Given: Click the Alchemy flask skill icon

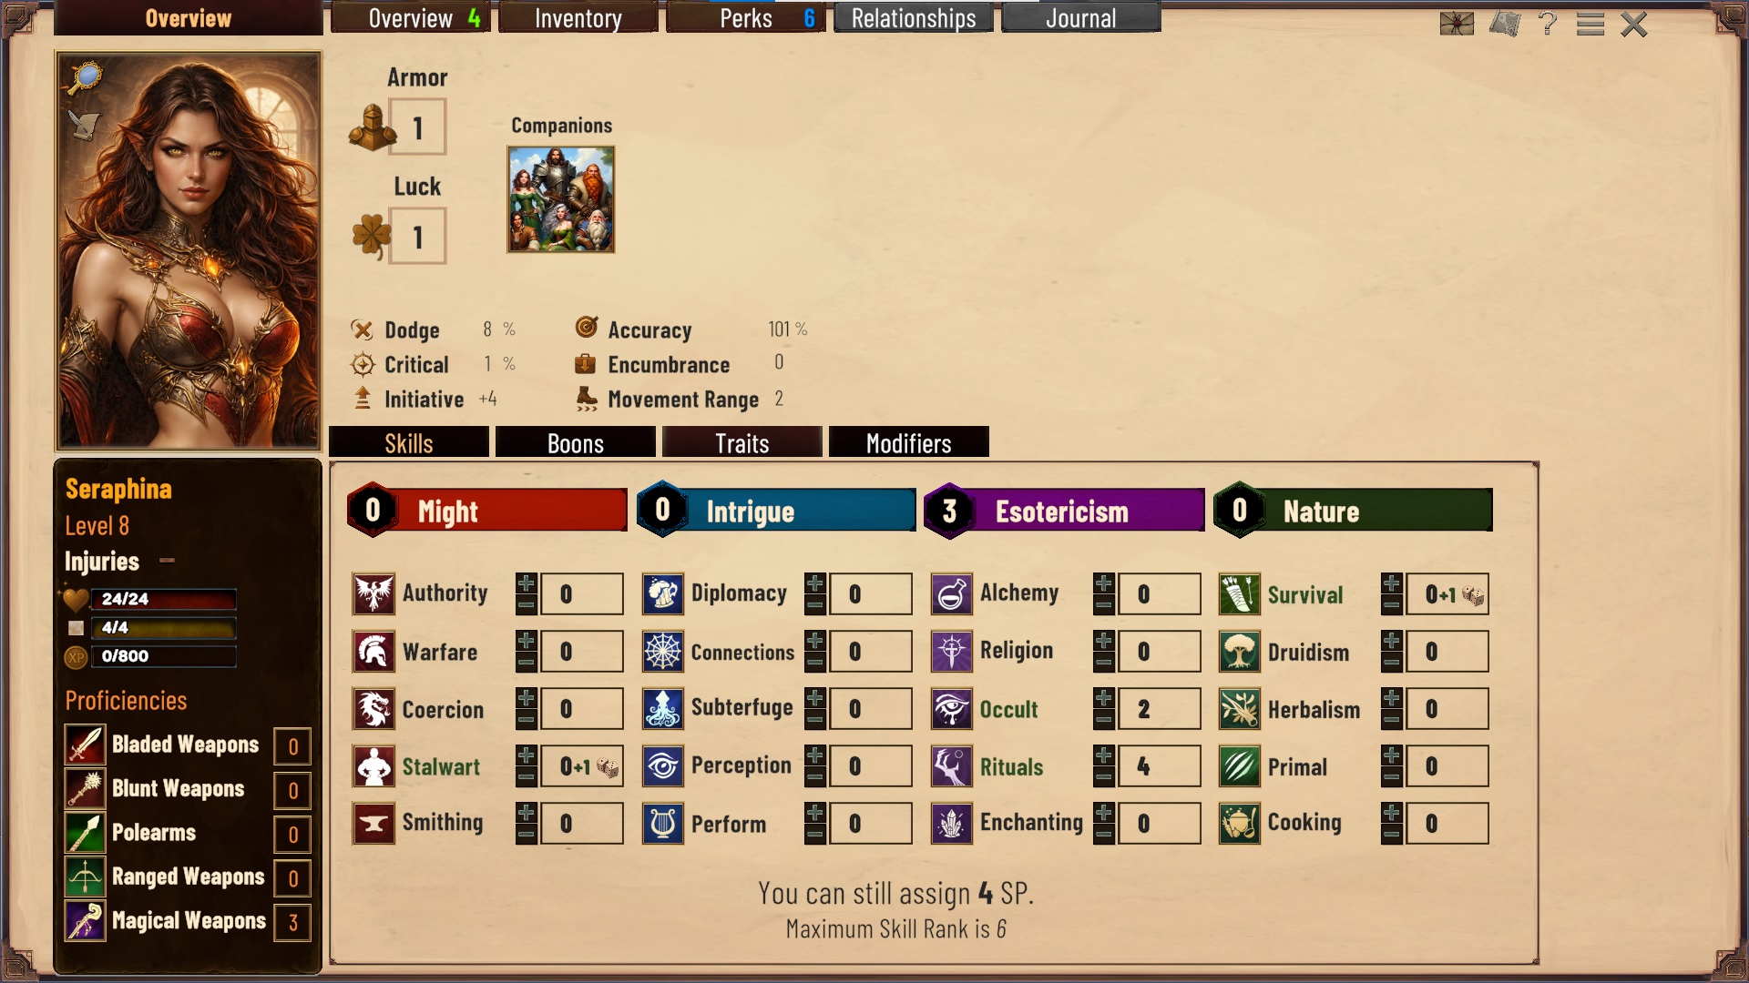Looking at the screenshot, I should (951, 594).
